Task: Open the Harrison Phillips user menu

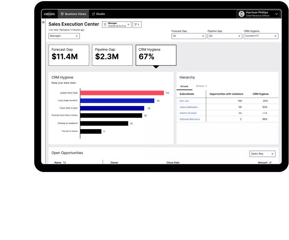Action: tap(259, 14)
